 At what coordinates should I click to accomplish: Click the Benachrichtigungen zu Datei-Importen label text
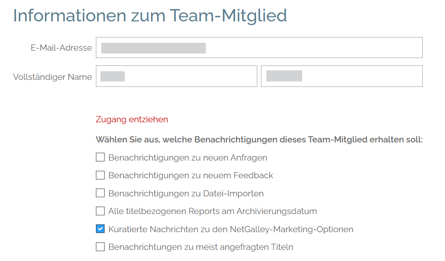[x=186, y=193]
